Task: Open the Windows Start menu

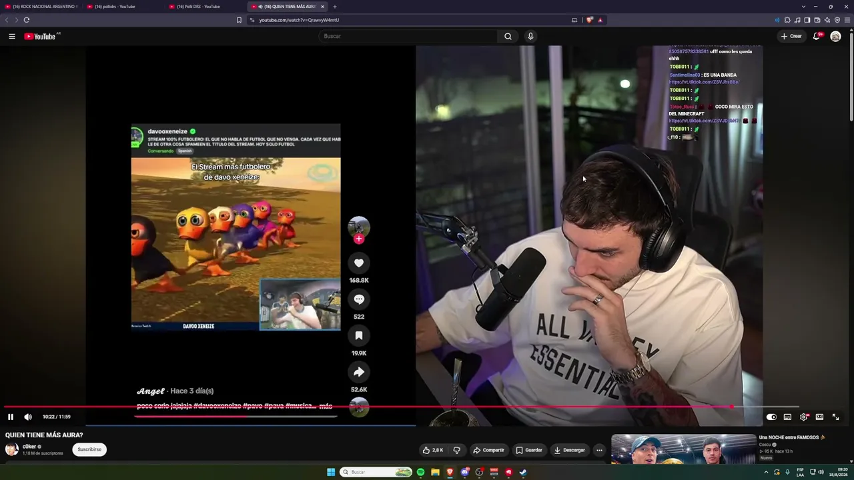Action: coord(331,472)
